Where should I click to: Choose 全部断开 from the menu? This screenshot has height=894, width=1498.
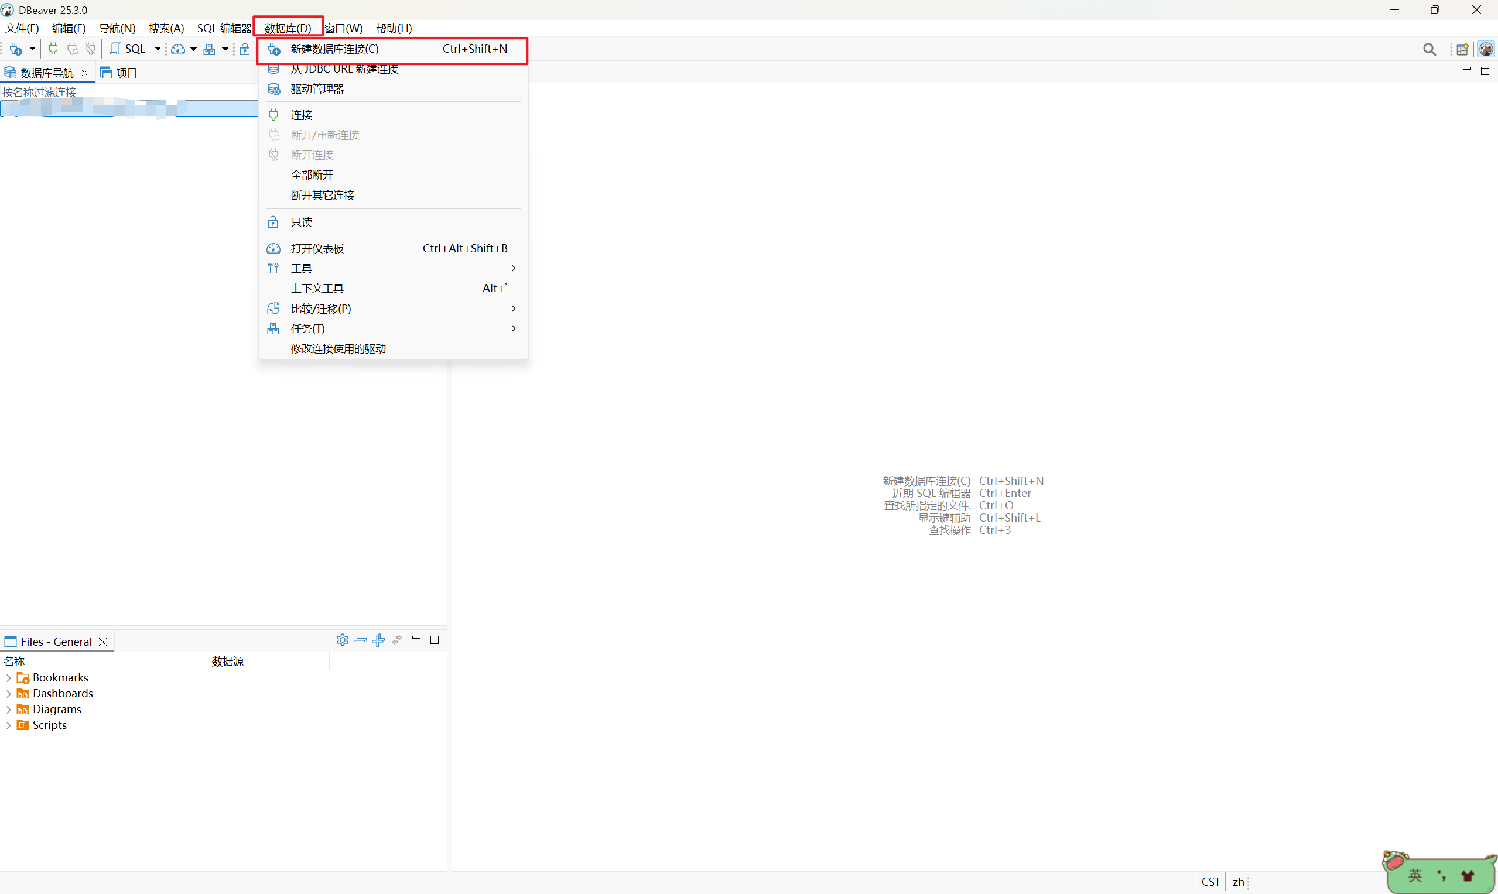coord(312,175)
